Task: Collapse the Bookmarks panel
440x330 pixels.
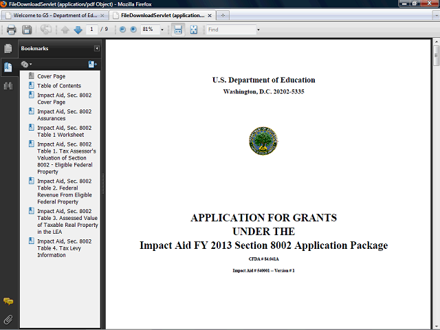Action: [97, 49]
